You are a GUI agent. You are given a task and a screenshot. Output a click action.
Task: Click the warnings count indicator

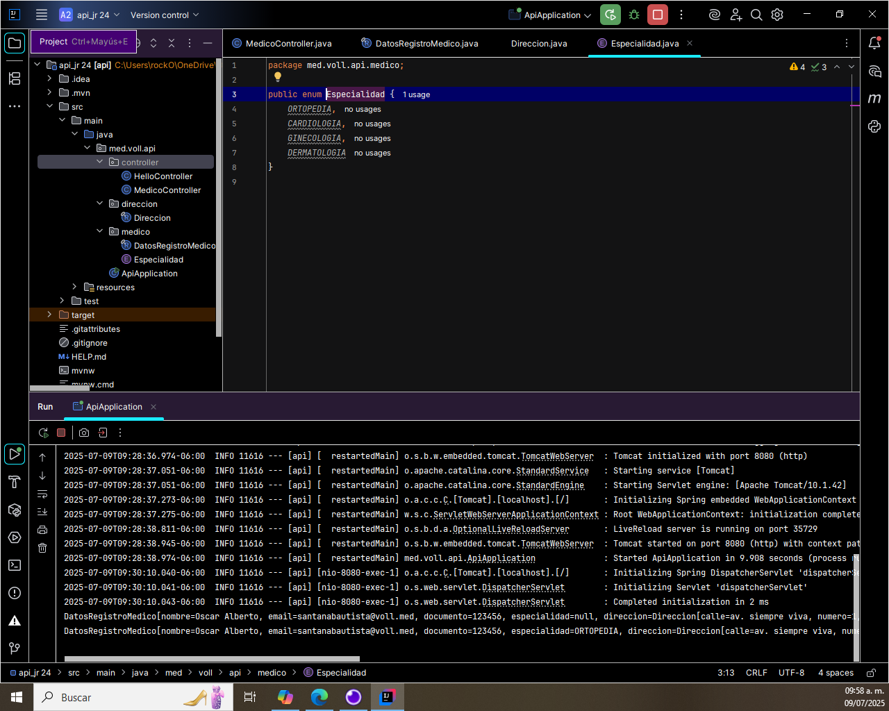tap(797, 67)
